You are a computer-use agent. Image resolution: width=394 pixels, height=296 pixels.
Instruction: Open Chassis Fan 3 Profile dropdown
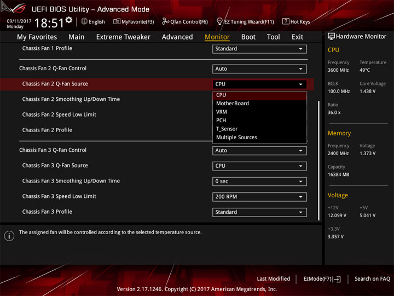pos(259,212)
